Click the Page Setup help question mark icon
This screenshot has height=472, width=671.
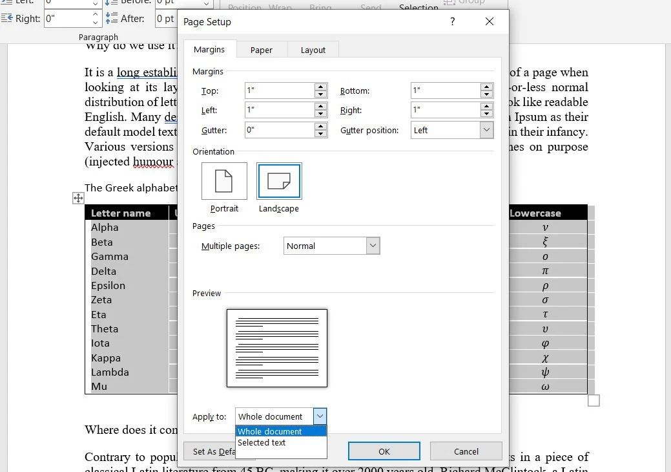tap(452, 21)
